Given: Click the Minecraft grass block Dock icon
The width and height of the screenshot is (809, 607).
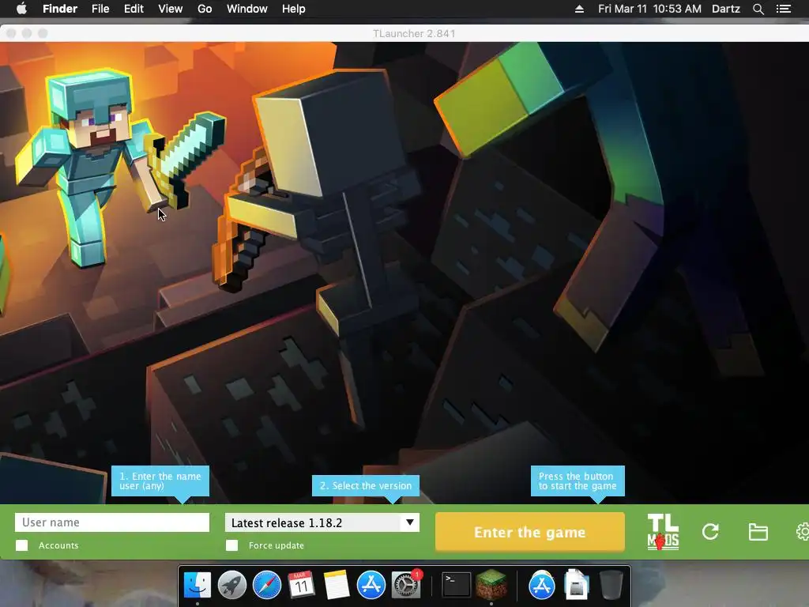Looking at the screenshot, I should coord(491,585).
